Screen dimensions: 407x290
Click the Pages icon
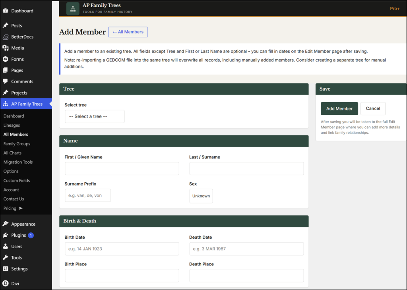point(6,70)
